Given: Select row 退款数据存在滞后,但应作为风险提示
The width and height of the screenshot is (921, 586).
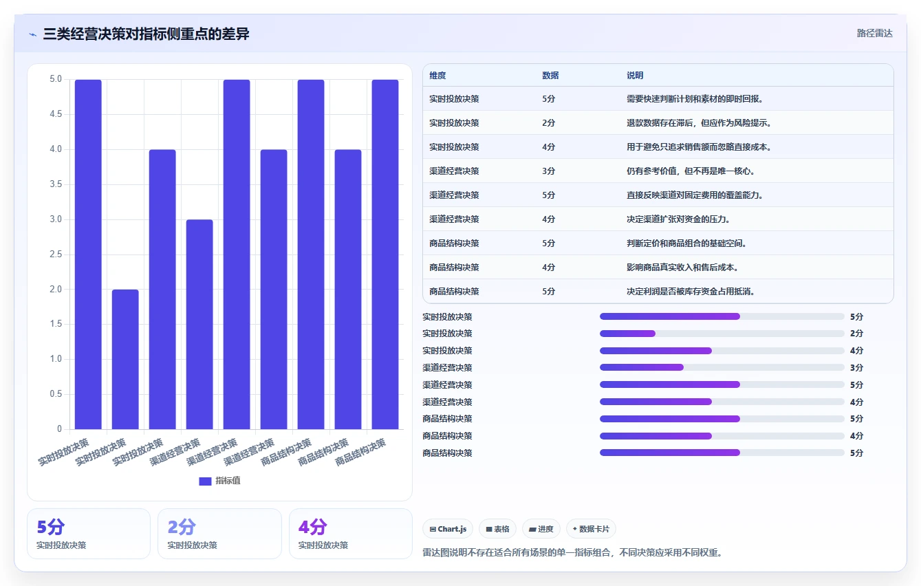Looking at the screenshot, I should (658, 123).
